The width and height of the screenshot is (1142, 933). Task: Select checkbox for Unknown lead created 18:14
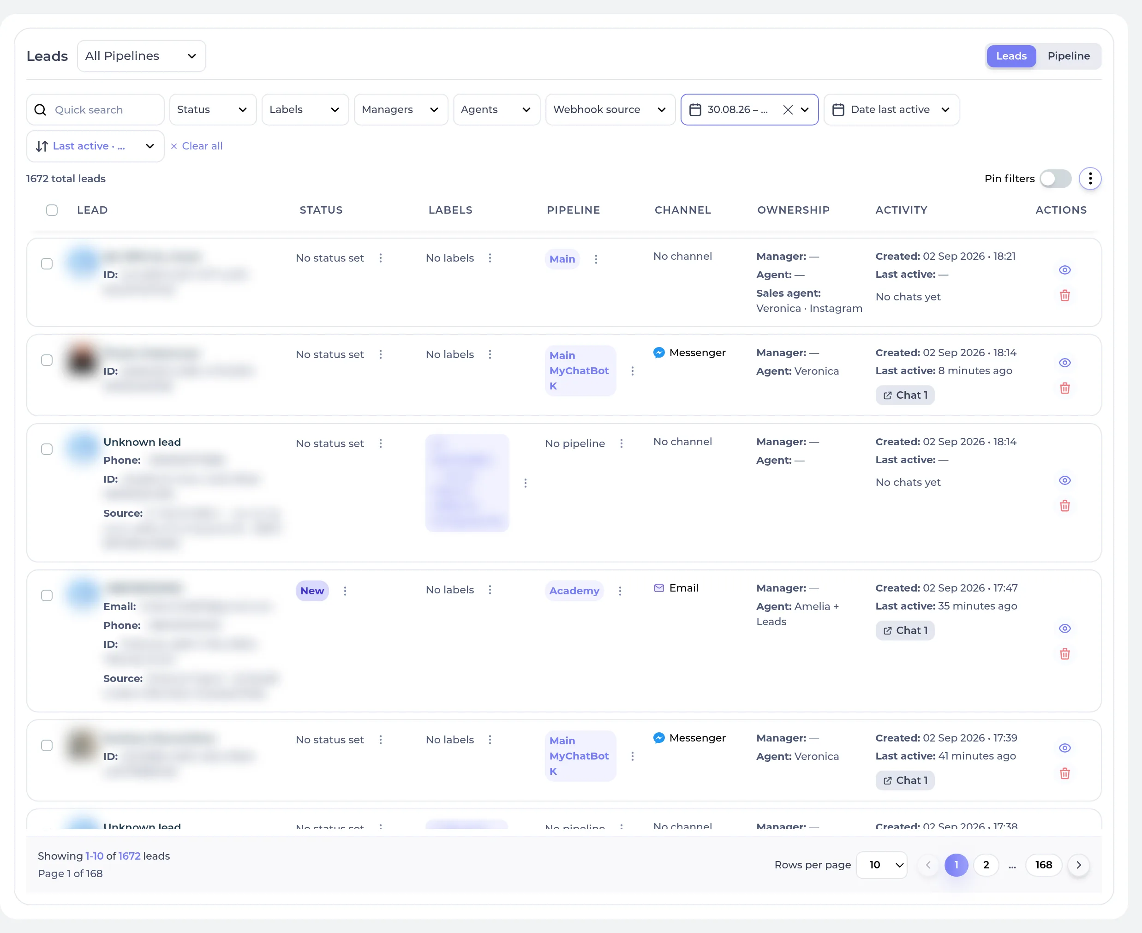47,449
